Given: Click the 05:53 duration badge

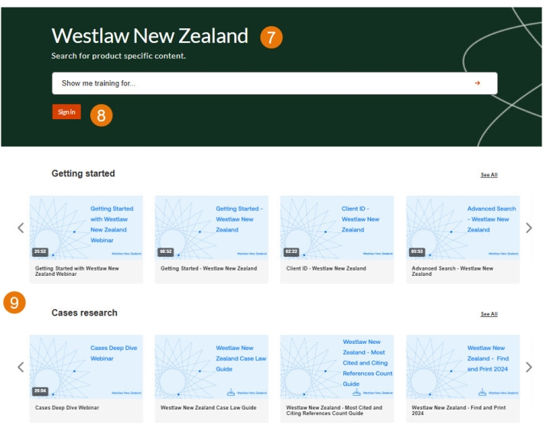Looking at the screenshot, I should tap(417, 251).
